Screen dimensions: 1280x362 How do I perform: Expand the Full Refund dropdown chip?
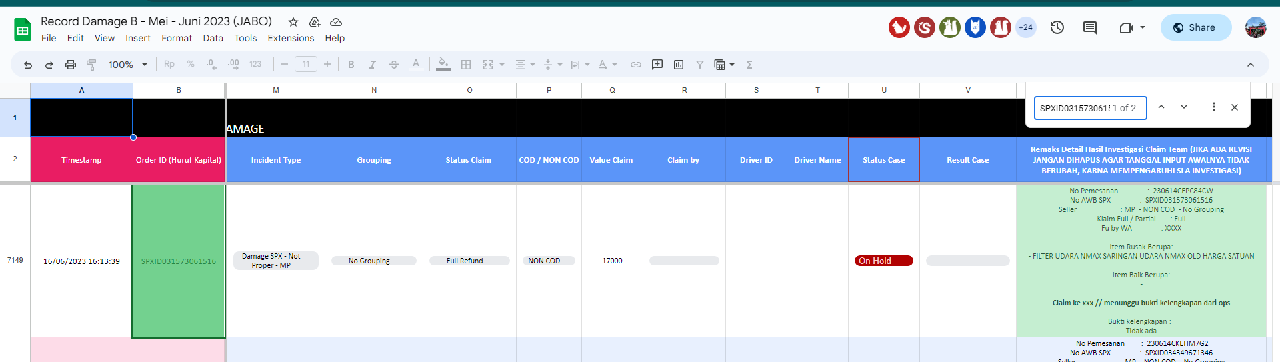click(469, 261)
